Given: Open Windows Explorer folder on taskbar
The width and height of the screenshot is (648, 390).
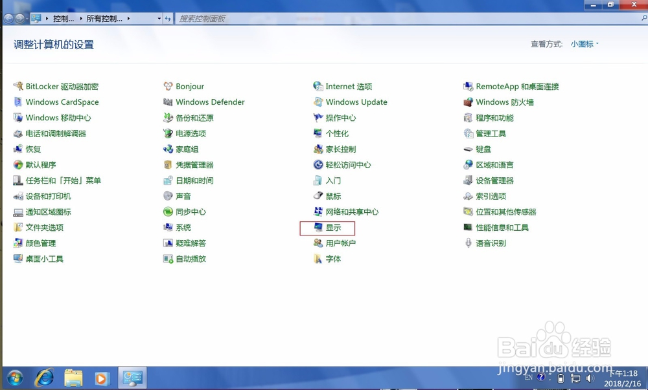Looking at the screenshot, I should point(73,378).
